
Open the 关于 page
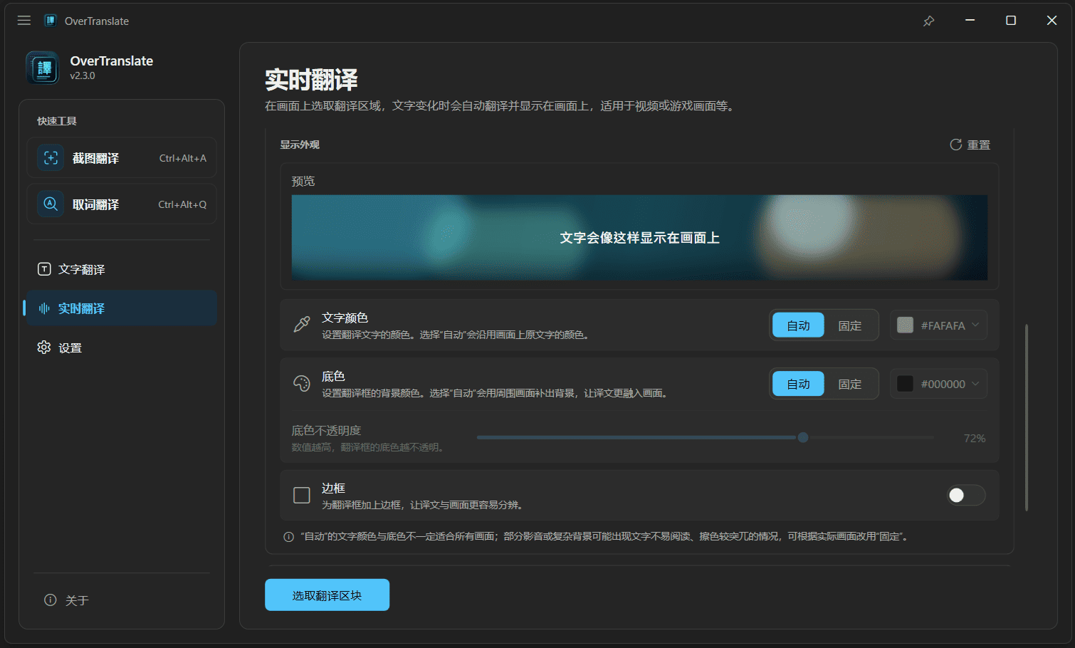pos(122,600)
